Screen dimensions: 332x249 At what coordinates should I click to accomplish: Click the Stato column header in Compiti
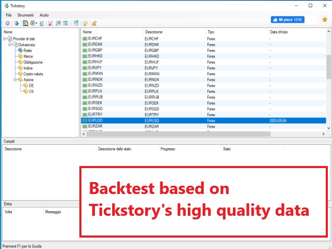coord(252,149)
